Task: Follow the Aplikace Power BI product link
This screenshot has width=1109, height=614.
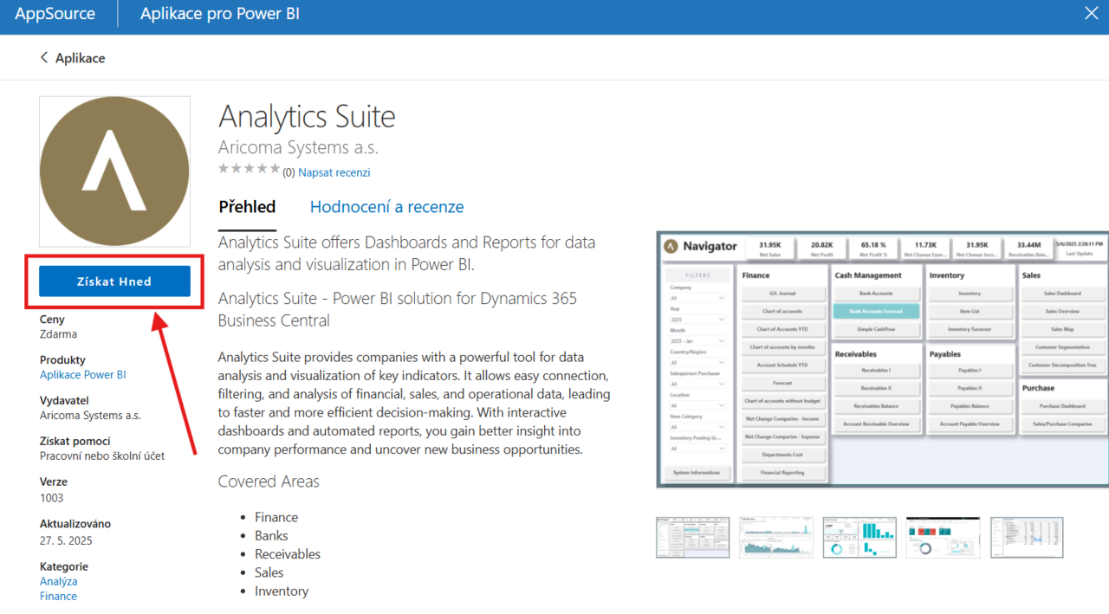Action: pyautogui.click(x=82, y=375)
